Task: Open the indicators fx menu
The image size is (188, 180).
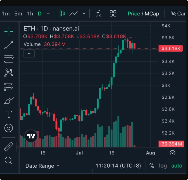Action: point(98,13)
